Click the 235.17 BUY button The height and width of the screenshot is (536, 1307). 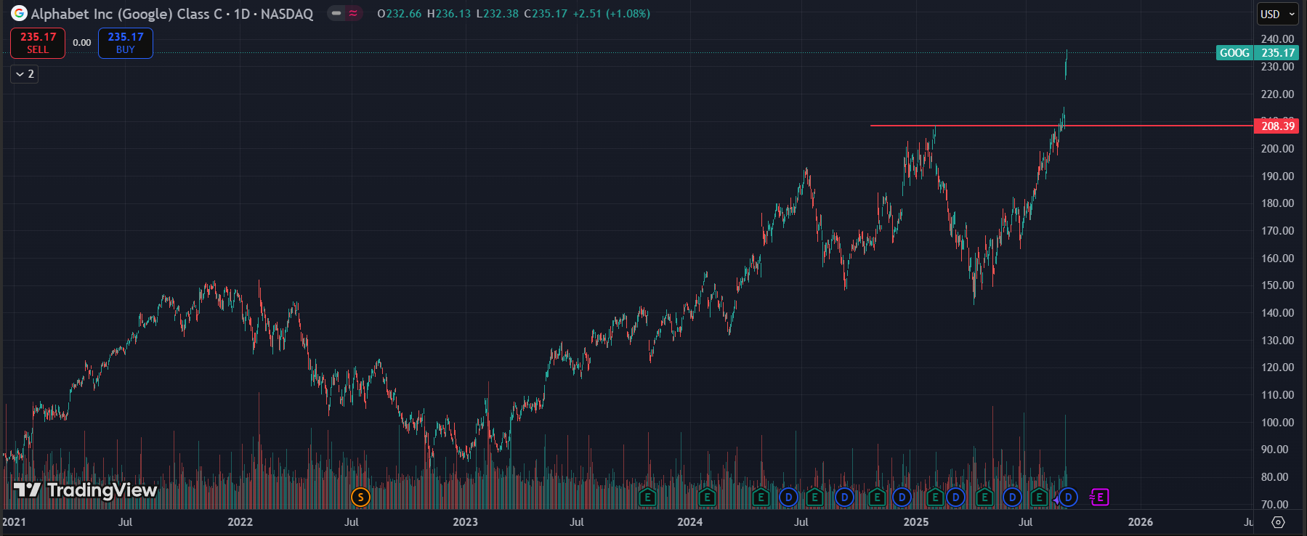tap(126, 43)
